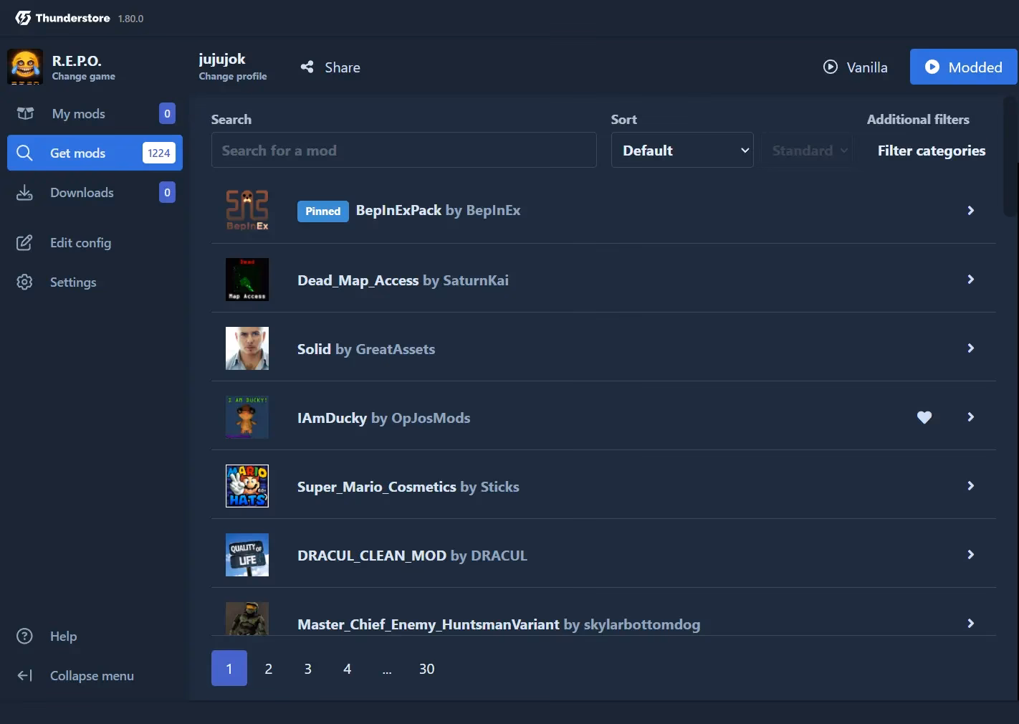Screen dimensions: 1019x724
Task: Expand the Dead_Map_Access row chevron
Action: 971,280
